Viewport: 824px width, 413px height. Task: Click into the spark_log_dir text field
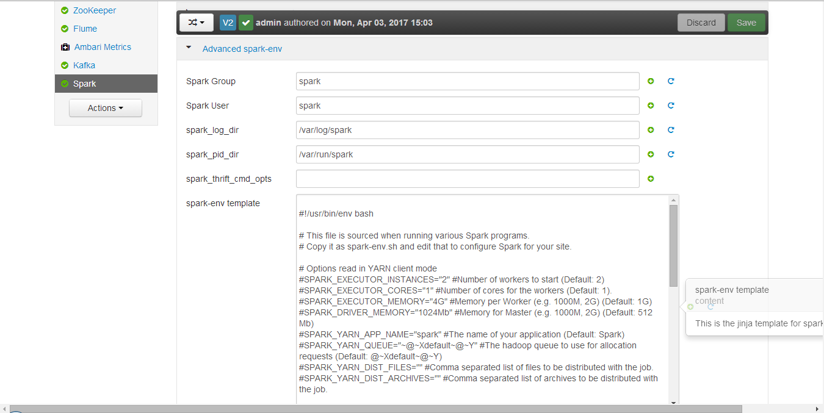tap(468, 130)
